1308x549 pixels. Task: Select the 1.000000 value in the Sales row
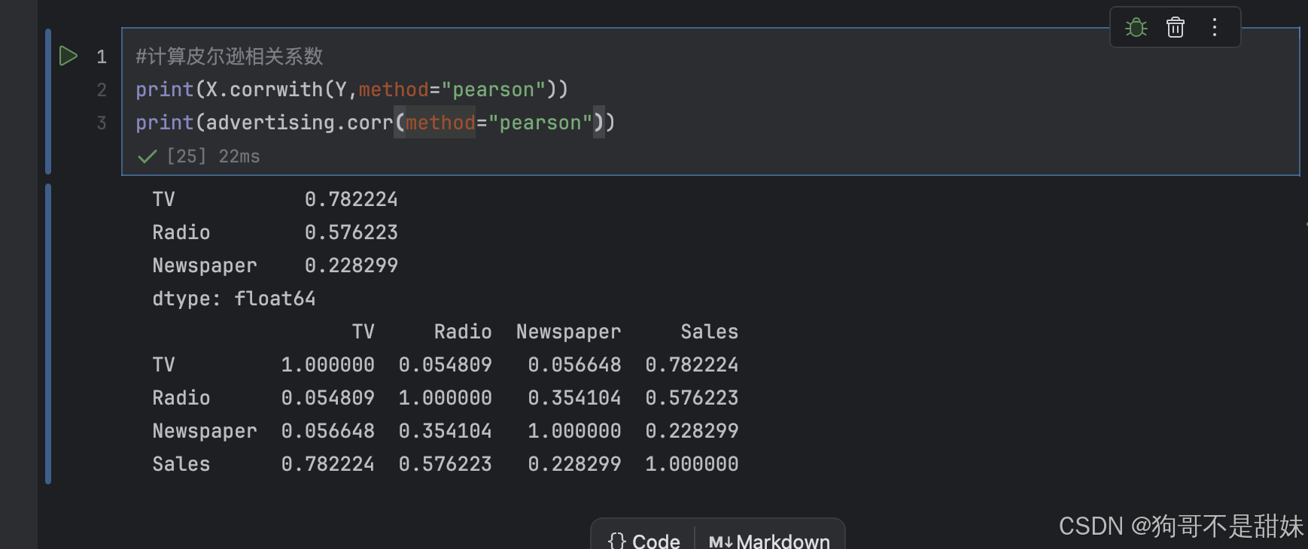click(x=692, y=464)
